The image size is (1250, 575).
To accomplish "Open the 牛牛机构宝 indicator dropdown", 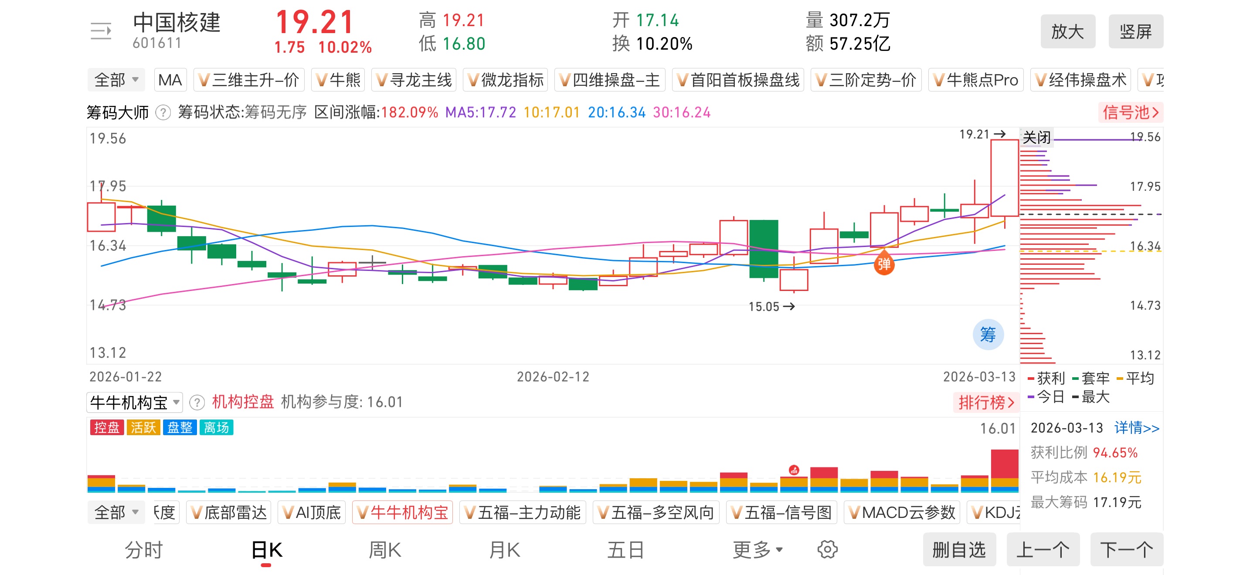I will point(134,402).
